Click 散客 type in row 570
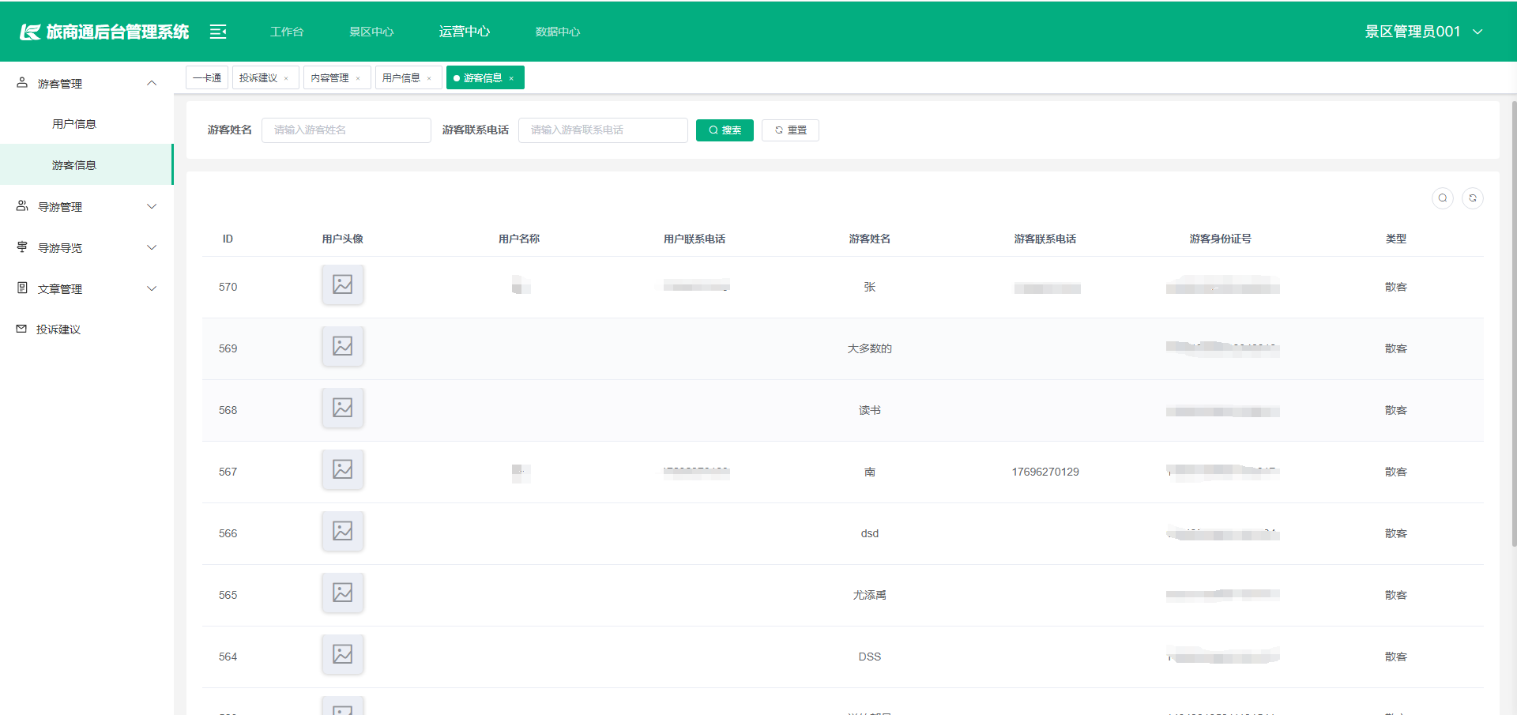1517x715 pixels. pyautogui.click(x=1396, y=287)
